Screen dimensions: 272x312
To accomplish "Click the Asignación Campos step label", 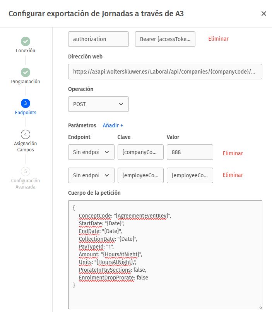I will (x=26, y=146).
